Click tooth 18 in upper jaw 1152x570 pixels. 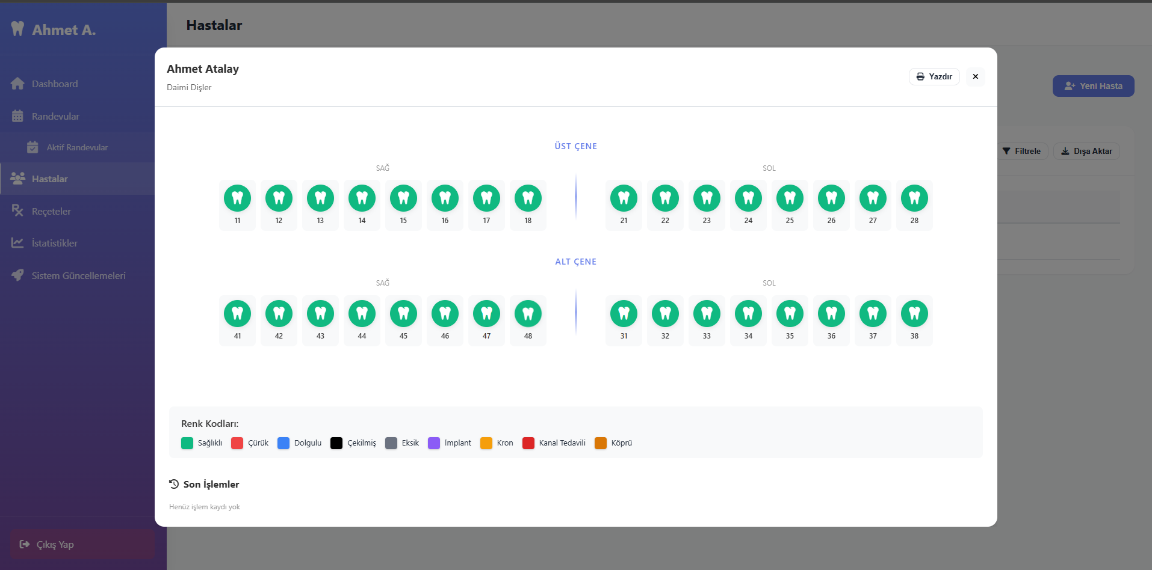point(528,204)
